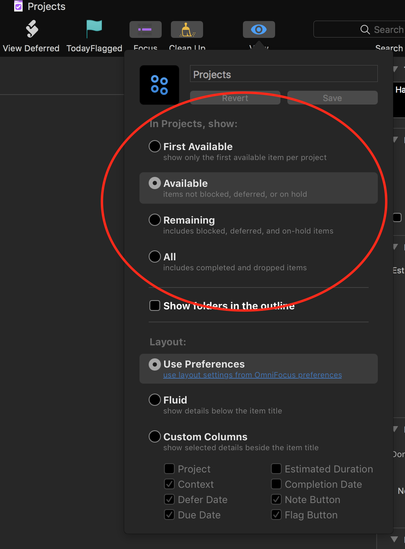Switch layout to Fluid

point(155,400)
